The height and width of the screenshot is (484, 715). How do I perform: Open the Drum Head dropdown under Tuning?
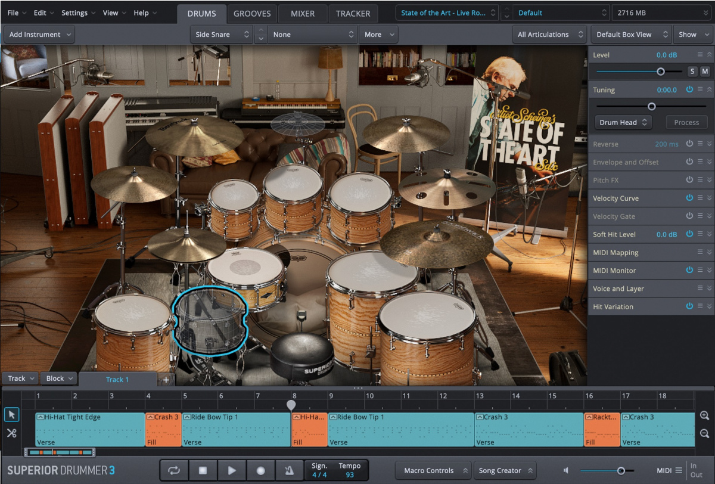(623, 122)
